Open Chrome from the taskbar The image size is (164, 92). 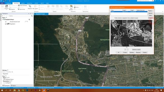point(19,90)
